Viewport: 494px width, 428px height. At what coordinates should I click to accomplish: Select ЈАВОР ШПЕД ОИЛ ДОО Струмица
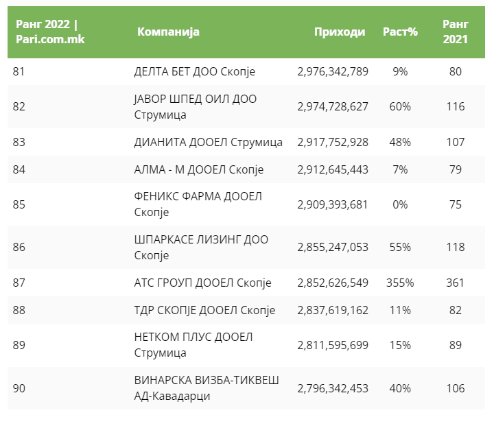[196, 106]
